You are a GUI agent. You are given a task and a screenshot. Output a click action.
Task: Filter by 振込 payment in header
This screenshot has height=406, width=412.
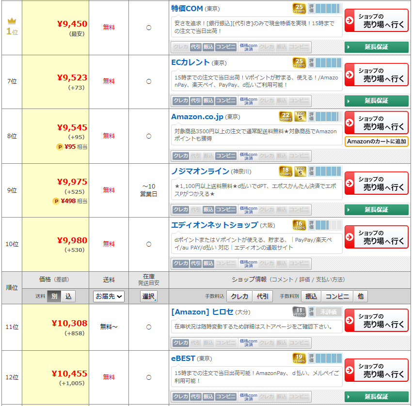pos(311,296)
